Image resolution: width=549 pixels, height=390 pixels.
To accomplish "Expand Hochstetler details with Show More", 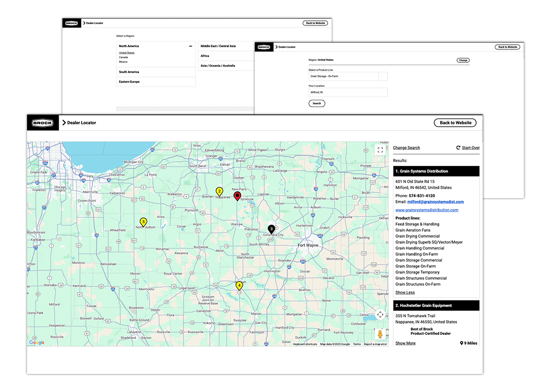I will click(x=406, y=343).
